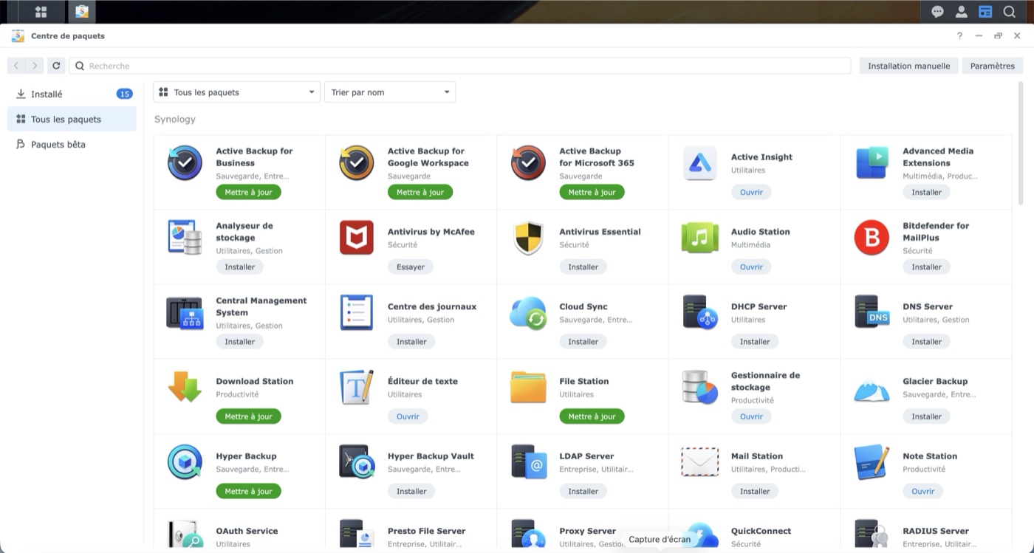
Task: Click the DHCP Server icon
Action: [x=700, y=313]
